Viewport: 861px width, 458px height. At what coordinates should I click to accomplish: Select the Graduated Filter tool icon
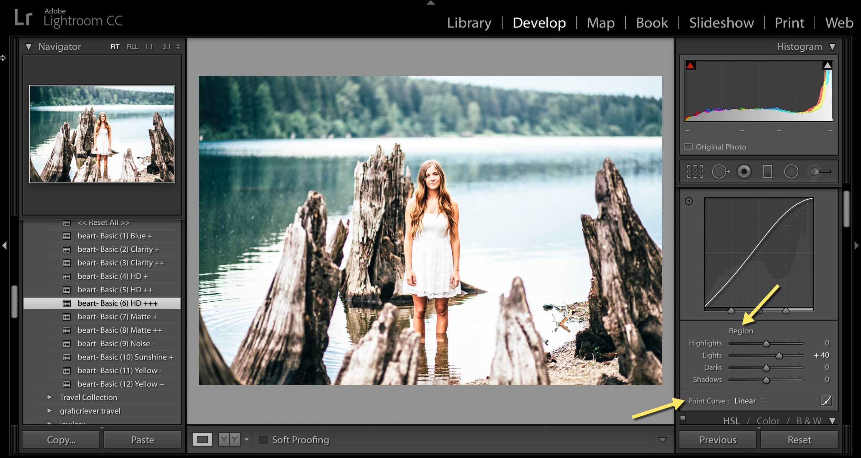coord(769,171)
